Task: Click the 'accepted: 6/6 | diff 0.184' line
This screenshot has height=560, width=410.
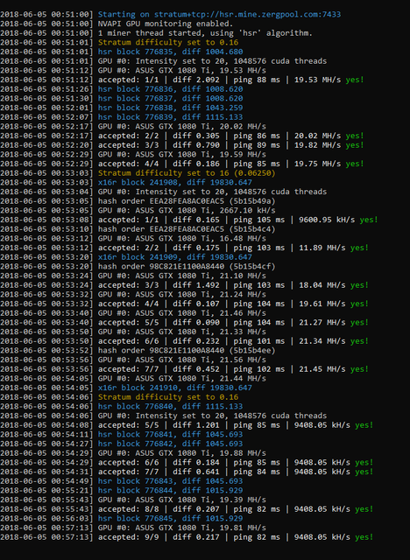Action: (x=187, y=462)
